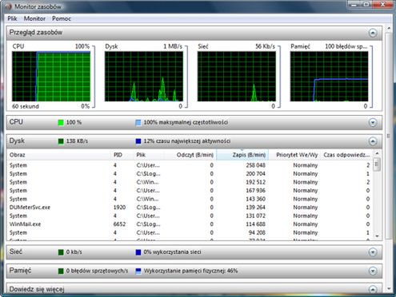Sort by the Plik column header
This screenshot has width=396, height=297.
[149, 155]
